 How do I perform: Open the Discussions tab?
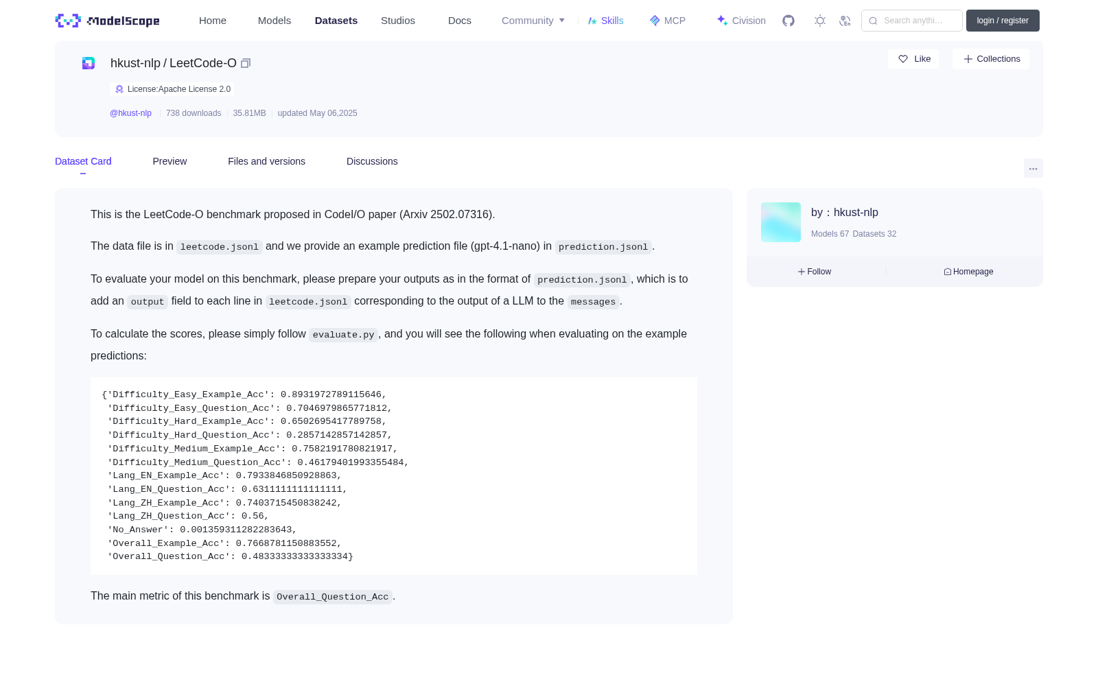(x=372, y=161)
